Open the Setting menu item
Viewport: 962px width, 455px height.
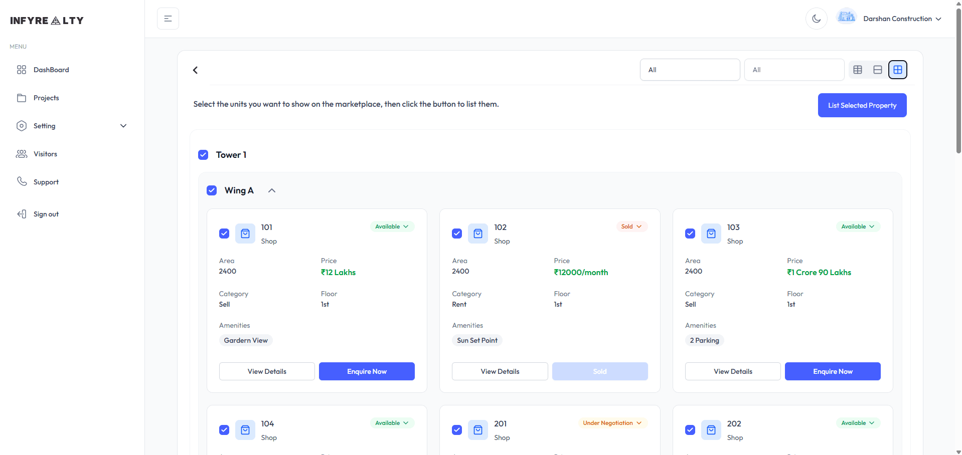72,126
